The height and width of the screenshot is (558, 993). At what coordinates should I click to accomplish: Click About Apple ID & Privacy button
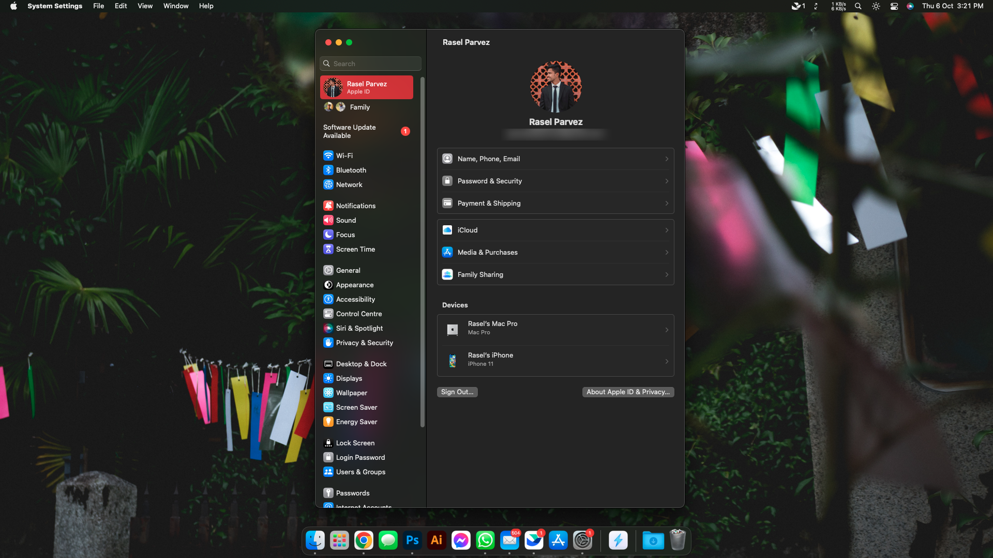(x=628, y=392)
